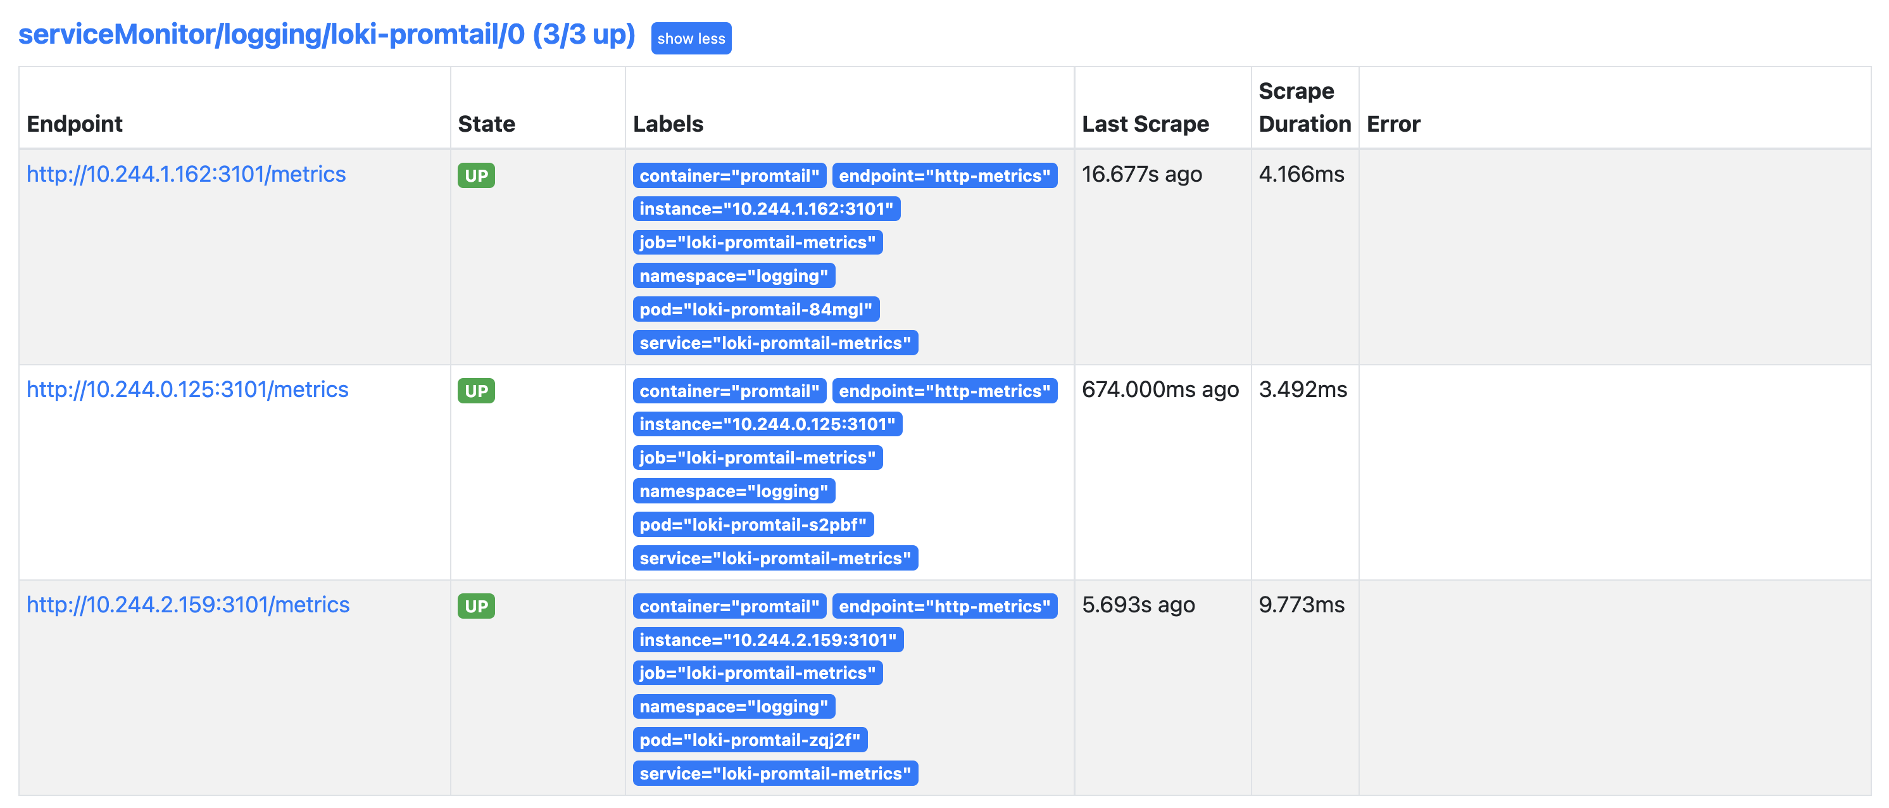Select label pod="loki-promtail-zqj2f"

click(750, 740)
